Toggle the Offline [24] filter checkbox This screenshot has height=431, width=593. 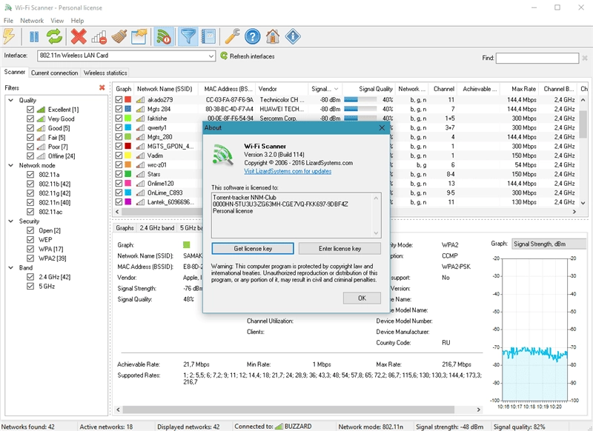coord(30,156)
